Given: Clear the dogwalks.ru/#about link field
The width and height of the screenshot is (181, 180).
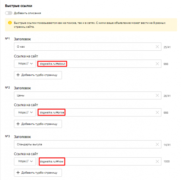Looking at the screenshot, I should tap(157, 64).
